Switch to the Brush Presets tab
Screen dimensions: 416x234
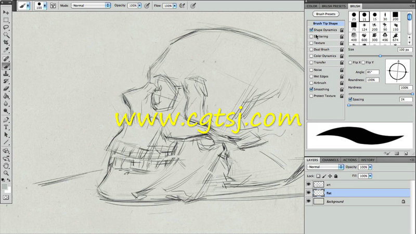pos(334,6)
